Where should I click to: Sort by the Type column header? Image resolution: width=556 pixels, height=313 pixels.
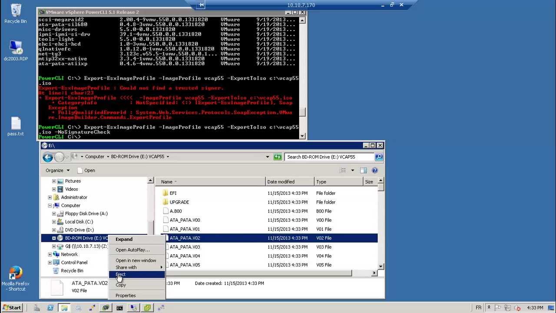click(x=339, y=182)
